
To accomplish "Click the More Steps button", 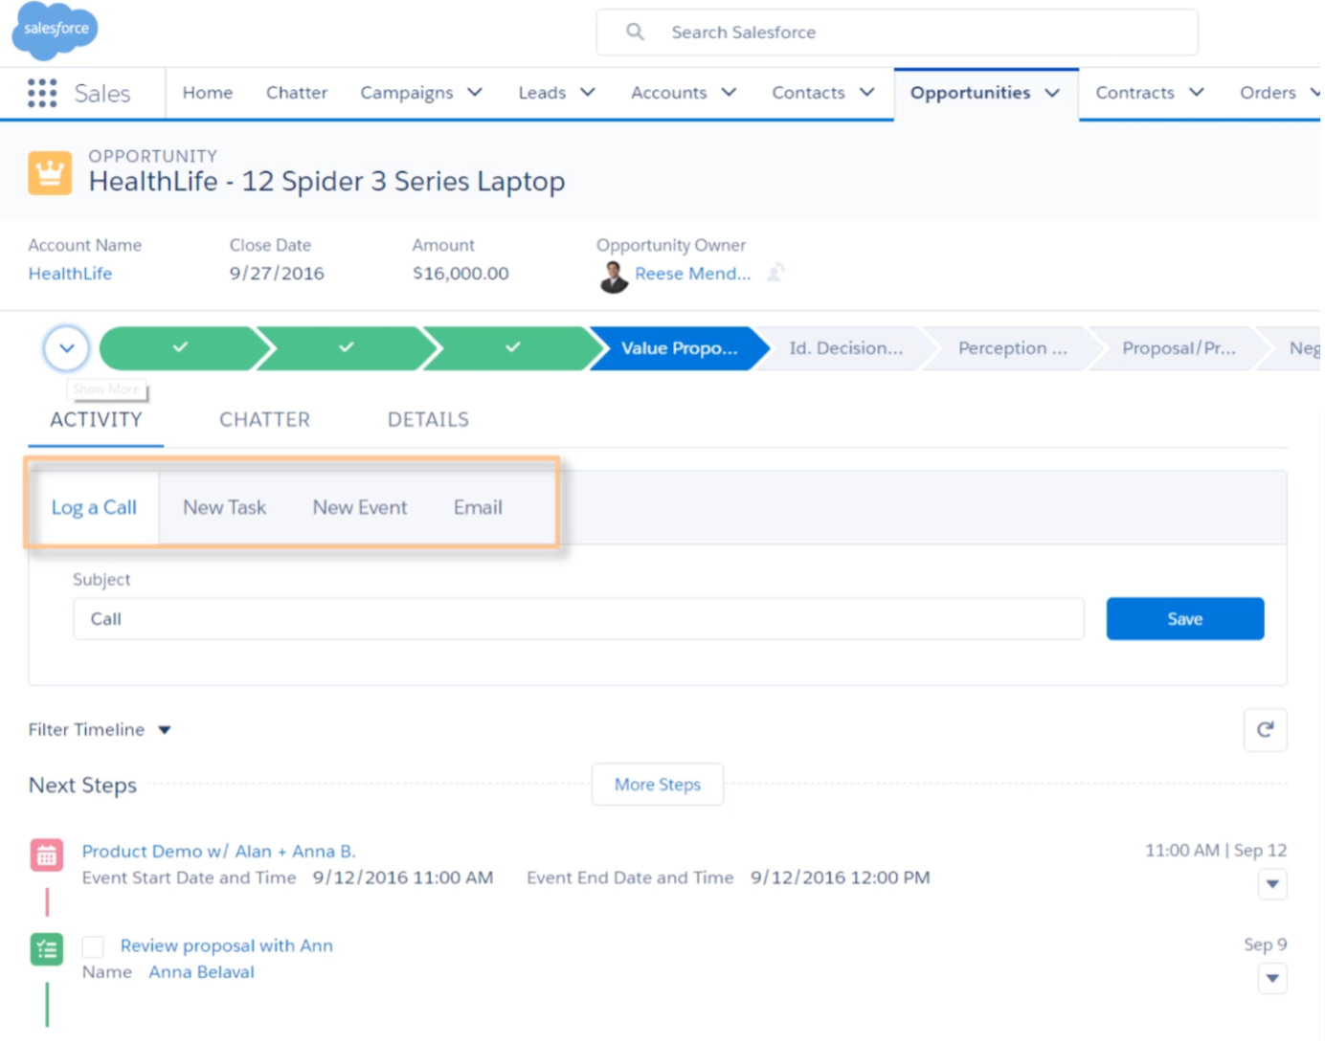I will [x=657, y=785].
